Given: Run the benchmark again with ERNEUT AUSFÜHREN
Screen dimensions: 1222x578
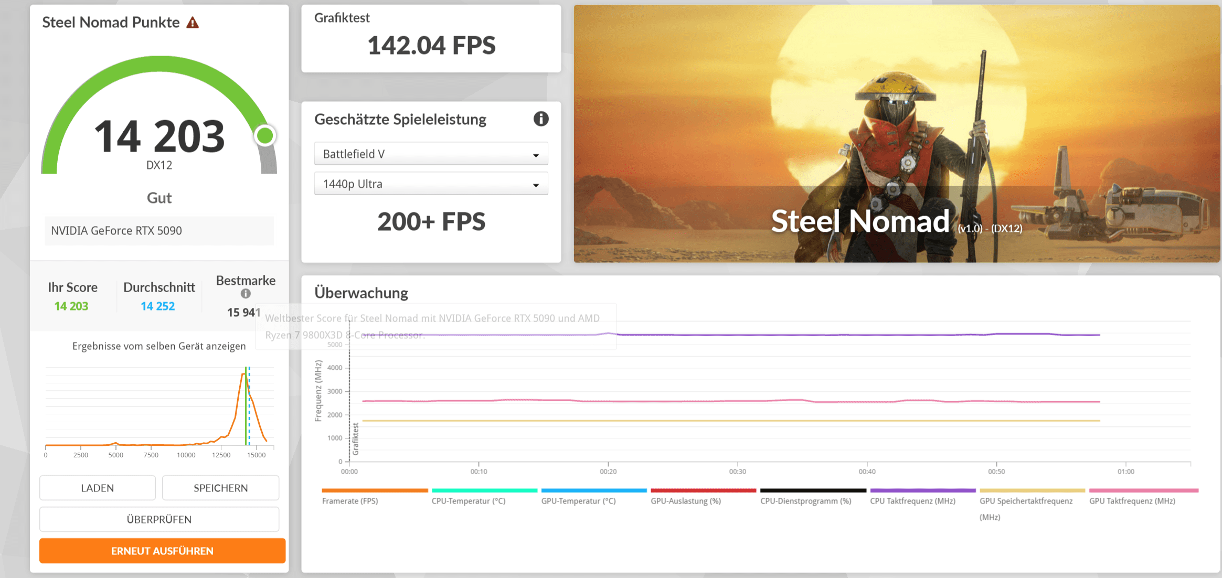Looking at the screenshot, I should coord(162,551).
